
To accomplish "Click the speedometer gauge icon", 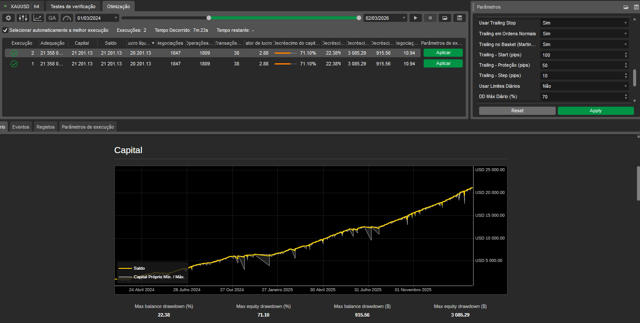I will [x=67, y=18].
